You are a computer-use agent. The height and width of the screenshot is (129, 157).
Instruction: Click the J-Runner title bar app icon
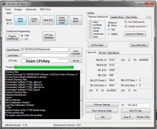click(4, 4)
